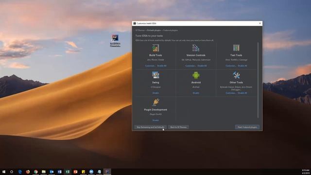311x175 pixels.
Task: Disable the Android plugin
Action: click(x=196, y=93)
